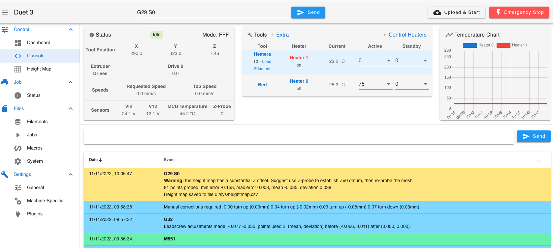Click the Dashboard grid icon
Screen dimensions: 553x248
[18, 43]
